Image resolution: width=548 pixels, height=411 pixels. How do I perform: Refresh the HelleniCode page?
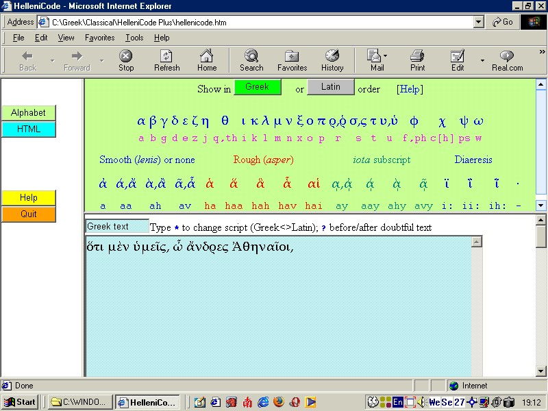[x=166, y=60]
